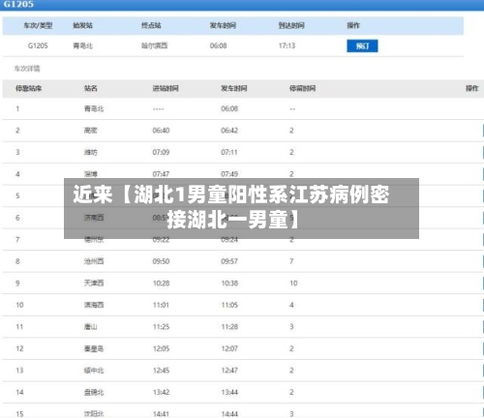
Task: Select station 绥中北 in row 13
Action: click(x=94, y=371)
